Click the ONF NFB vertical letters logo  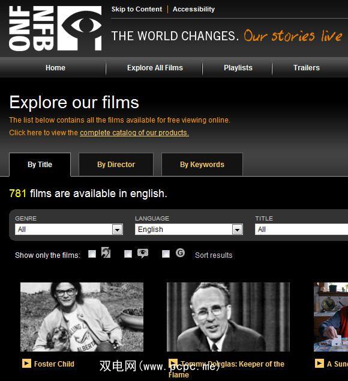coord(31,28)
